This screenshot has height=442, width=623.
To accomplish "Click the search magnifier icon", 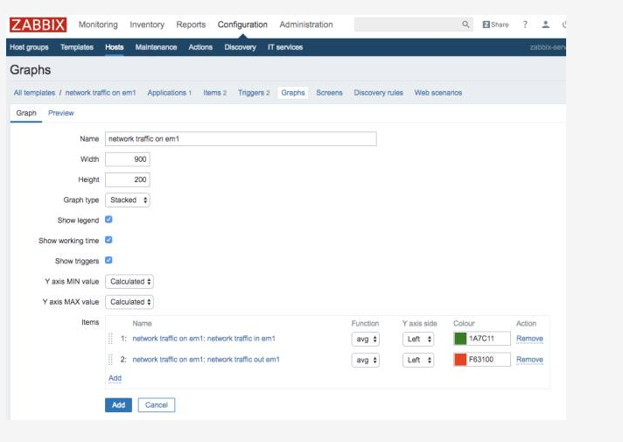I will click(x=465, y=25).
